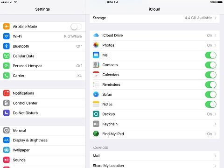Open Wallpaper settings row
Screen dimensions: 224x168
42,150
